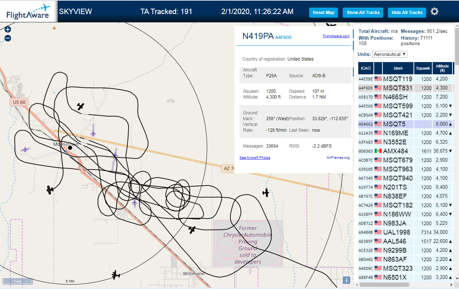The height and width of the screenshot is (289, 459).
Task: Select N983JA row in aircraft table
Action: pos(406,223)
